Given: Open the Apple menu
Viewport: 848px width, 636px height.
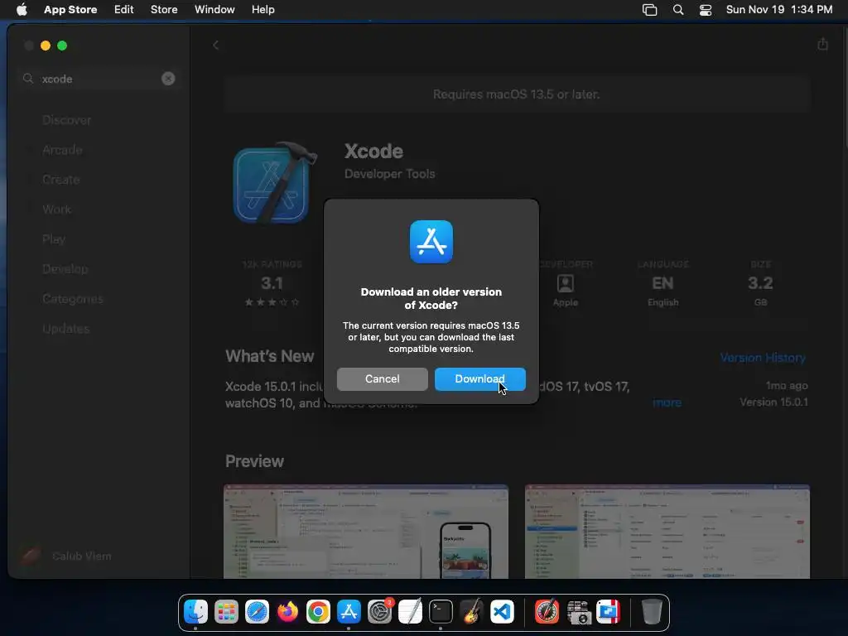Looking at the screenshot, I should 22,10.
